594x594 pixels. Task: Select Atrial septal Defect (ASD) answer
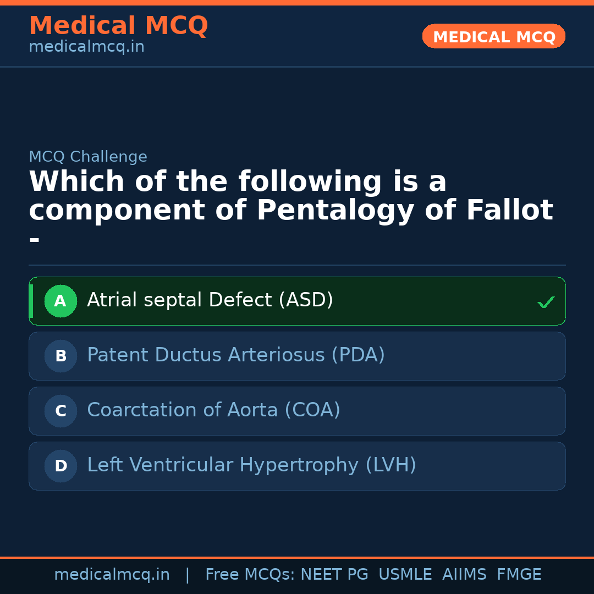click(x=210, y=300)
